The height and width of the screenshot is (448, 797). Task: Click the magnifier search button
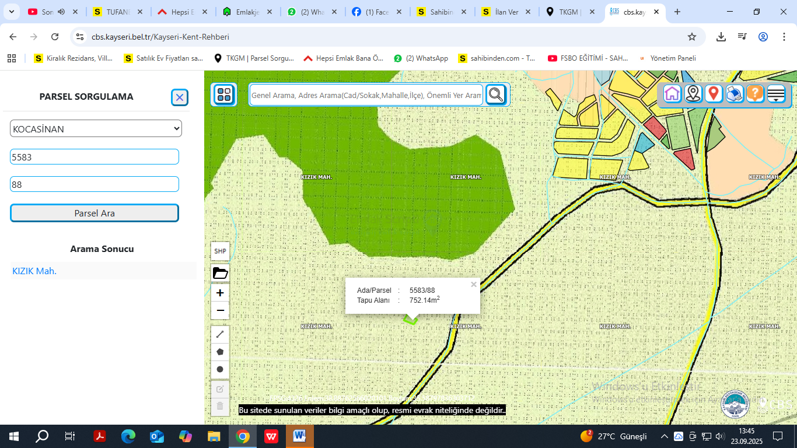(x=496, y=94)
